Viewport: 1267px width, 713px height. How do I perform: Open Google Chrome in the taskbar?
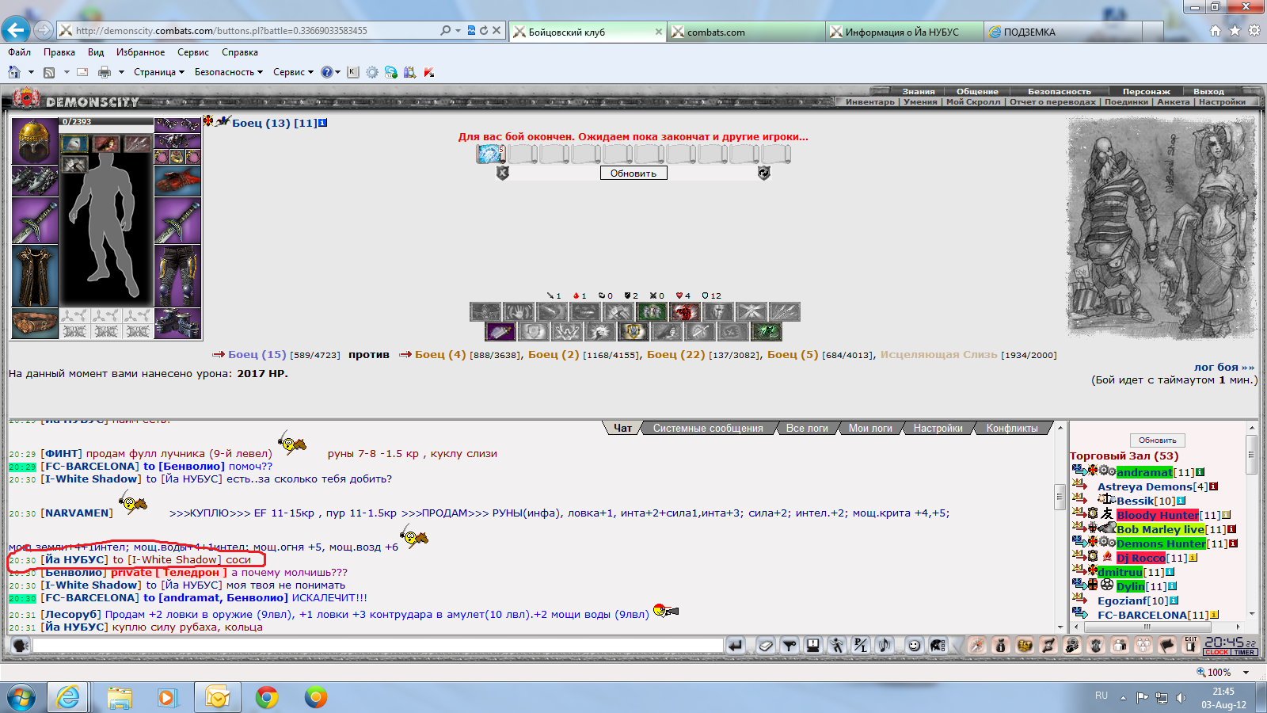coord(267,697)
